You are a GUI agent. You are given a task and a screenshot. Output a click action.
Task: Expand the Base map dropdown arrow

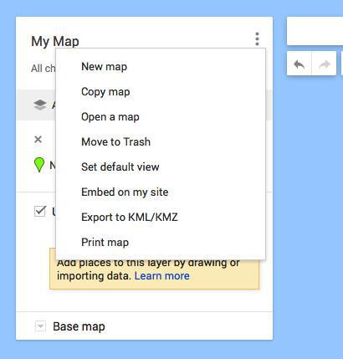click(x=40, y=326)
